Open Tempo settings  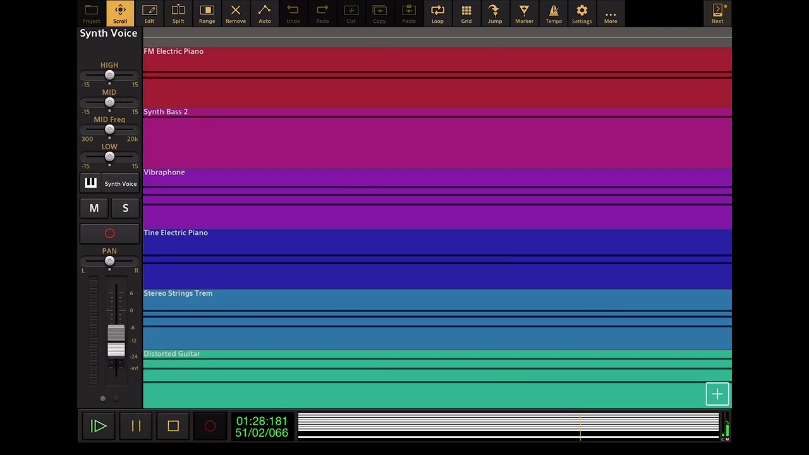click(554, 13)
